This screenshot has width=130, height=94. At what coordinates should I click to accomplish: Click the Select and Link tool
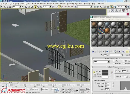pos(5,7)
